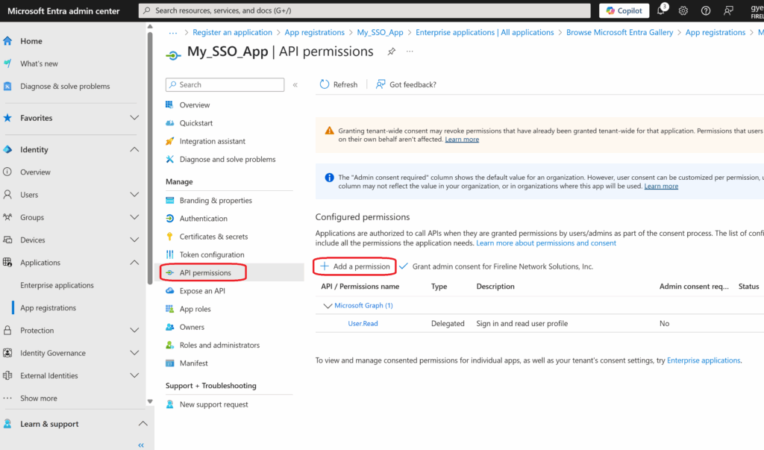Click the Overview grid icon in app menu
Image resolution: width=764 pixels, height=450 pixels.
[169, 104]
